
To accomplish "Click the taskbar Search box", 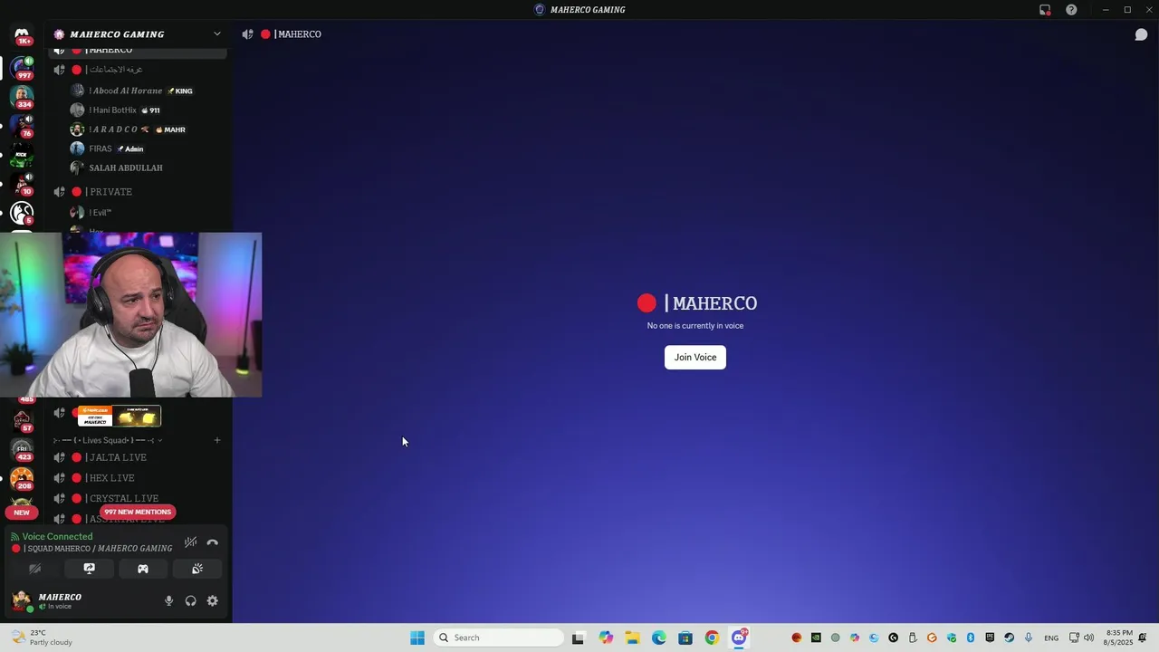I will (499, 638).
